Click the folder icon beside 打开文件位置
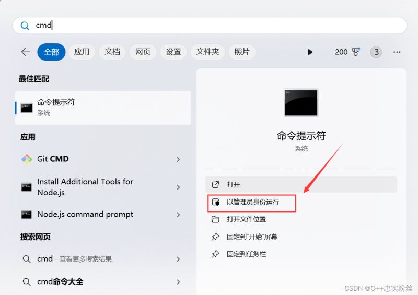 (215, 219)
